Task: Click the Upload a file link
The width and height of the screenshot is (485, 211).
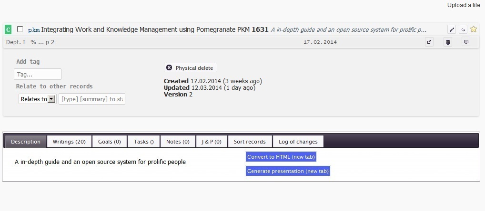Action: click(463, 5)
